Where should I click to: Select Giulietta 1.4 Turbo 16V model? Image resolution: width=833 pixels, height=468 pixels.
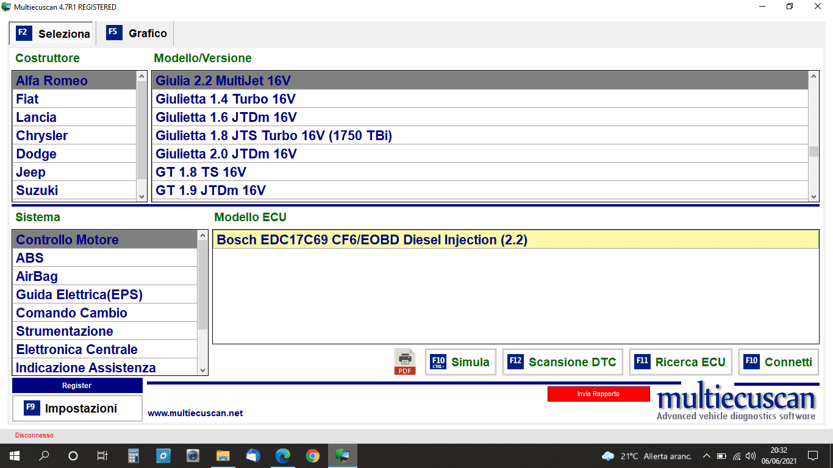[480, 99]
